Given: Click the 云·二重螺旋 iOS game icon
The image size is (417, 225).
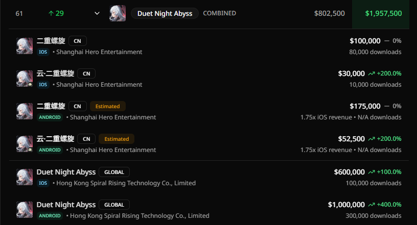Looking at the screenshot, I should click(25, 79).
